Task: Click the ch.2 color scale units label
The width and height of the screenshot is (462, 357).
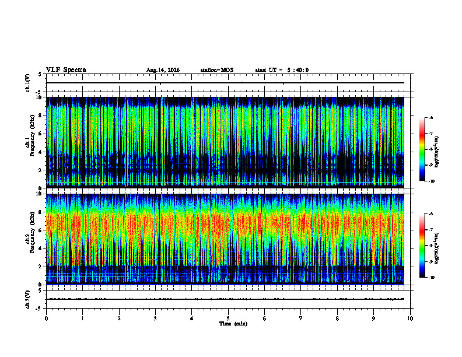Action: tap(437, 249)
